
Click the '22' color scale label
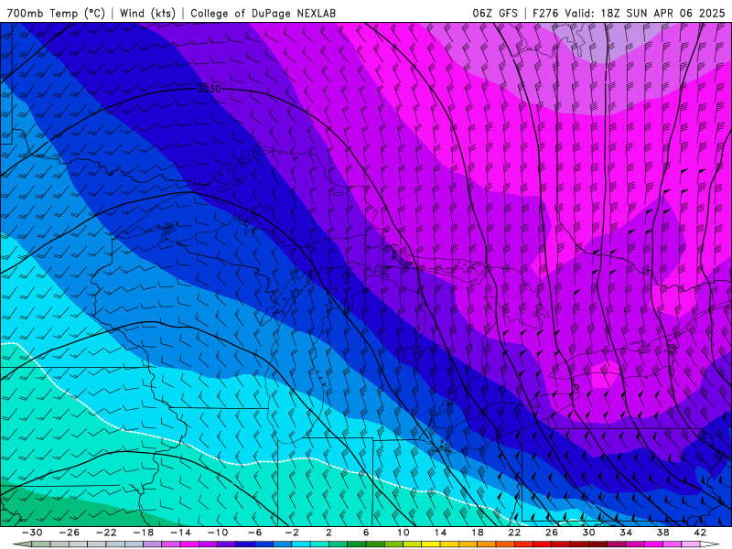point(514,533)
